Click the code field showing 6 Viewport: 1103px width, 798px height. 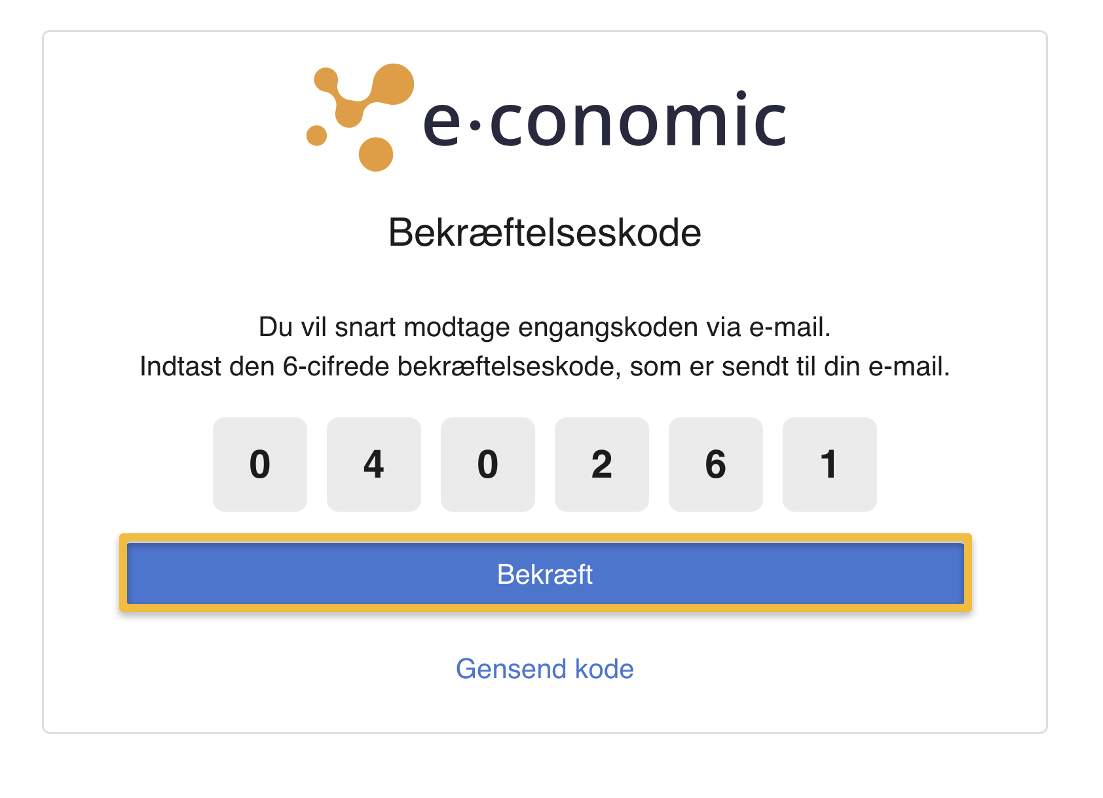pyautogui.click(x=716, y=465)
